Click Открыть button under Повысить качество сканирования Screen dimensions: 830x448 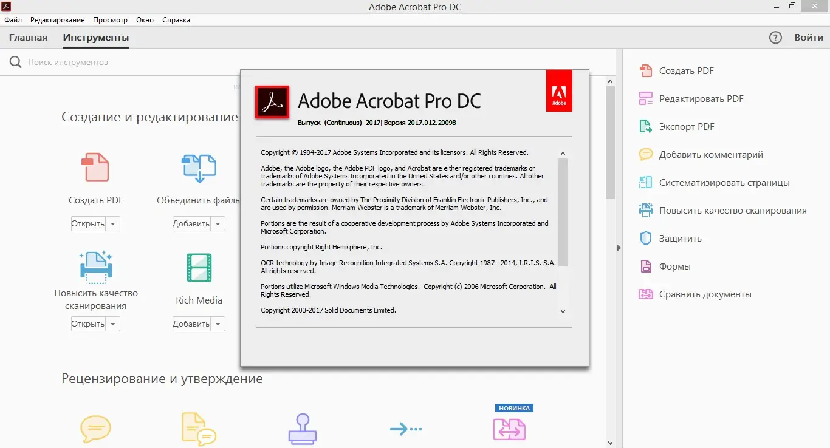pos(89,324)
